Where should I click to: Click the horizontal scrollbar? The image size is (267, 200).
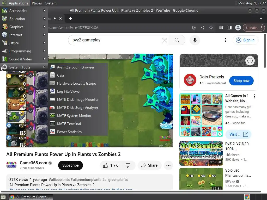131,191
